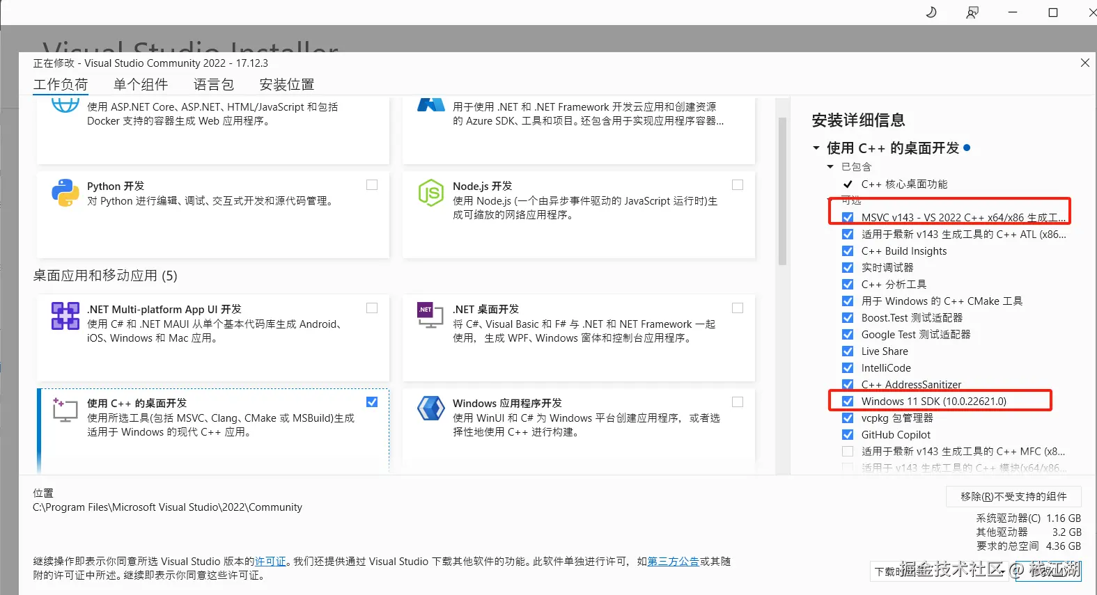Screen dimensions: 1097x595
Task: Uncheck the Live Share checkbox
Action: (848, 351)
